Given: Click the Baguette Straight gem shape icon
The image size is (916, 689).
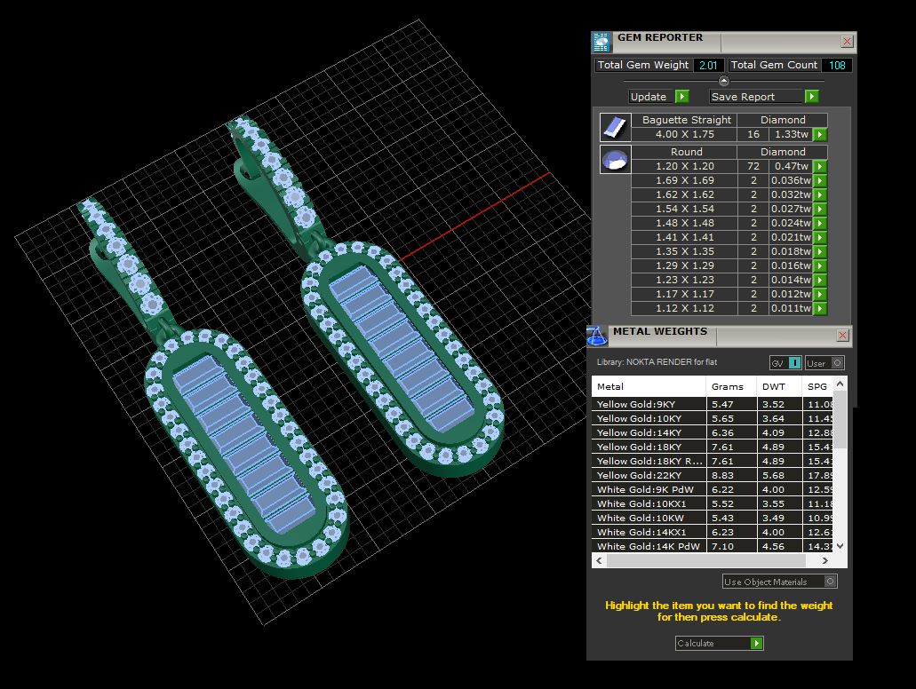Looking at the screenshot, I should coord(615,127).
